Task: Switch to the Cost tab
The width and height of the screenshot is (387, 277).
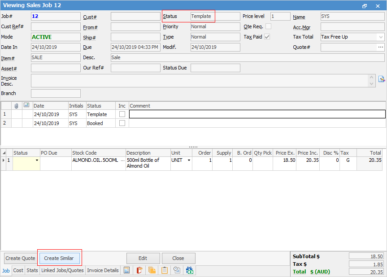Action: click(18, 270)
